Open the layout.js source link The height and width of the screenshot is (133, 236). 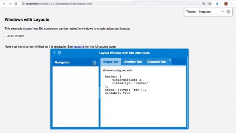coord(79,47)
